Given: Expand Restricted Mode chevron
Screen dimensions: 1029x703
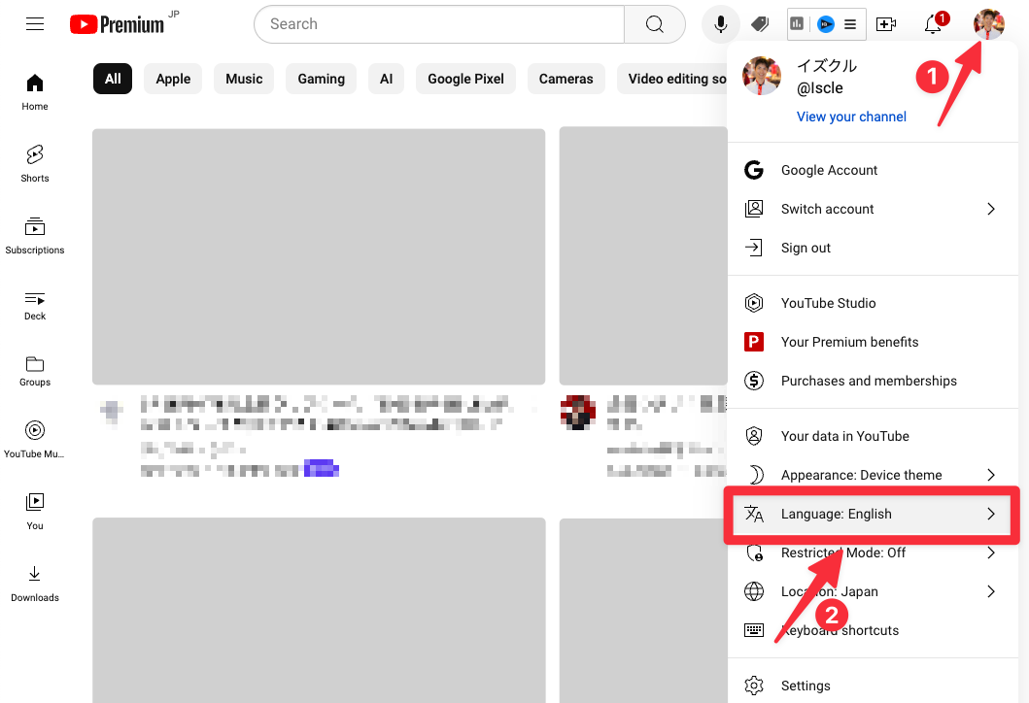Looking at the screenshot, I should click(x=991, y=552).
